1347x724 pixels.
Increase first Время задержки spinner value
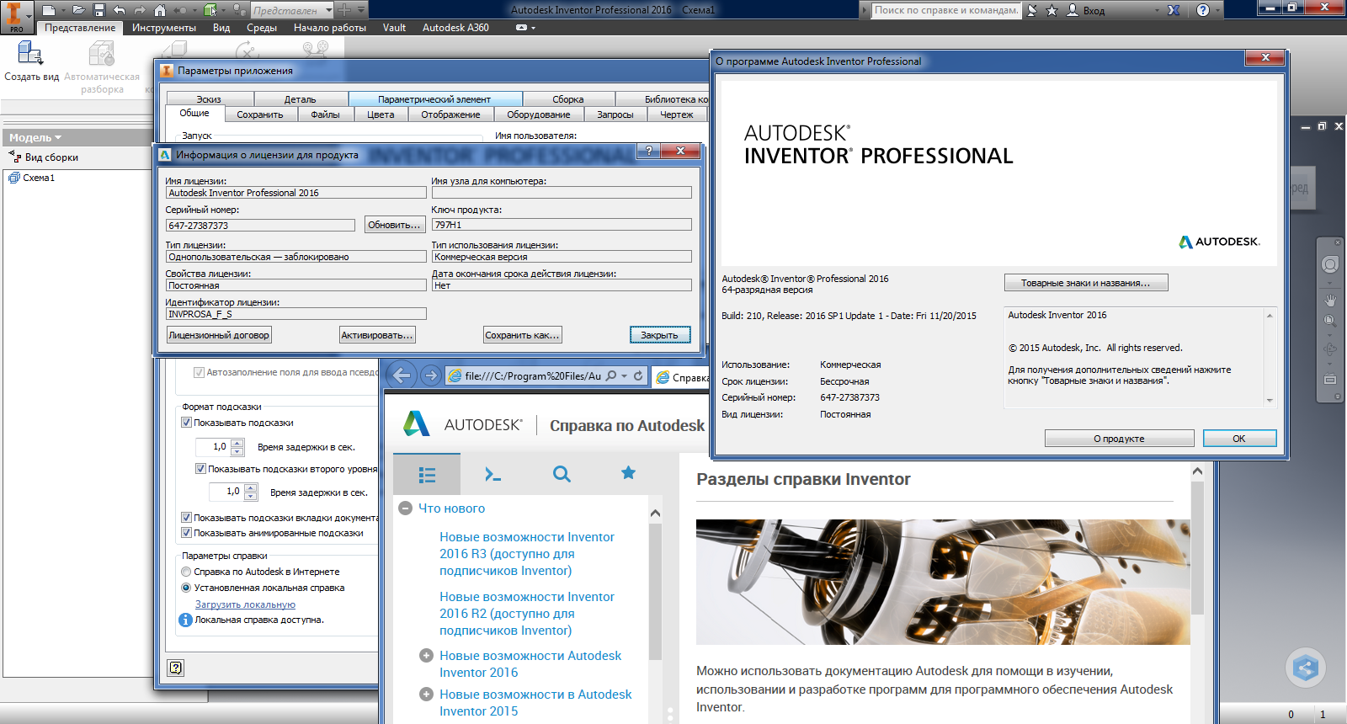point(237,443)
